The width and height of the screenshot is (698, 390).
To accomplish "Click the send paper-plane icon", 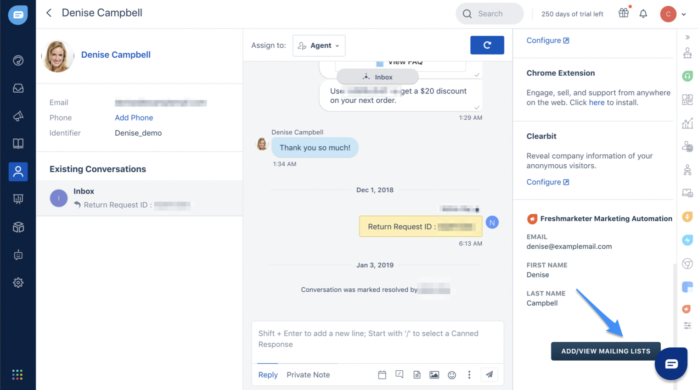I will click(490, 374).
